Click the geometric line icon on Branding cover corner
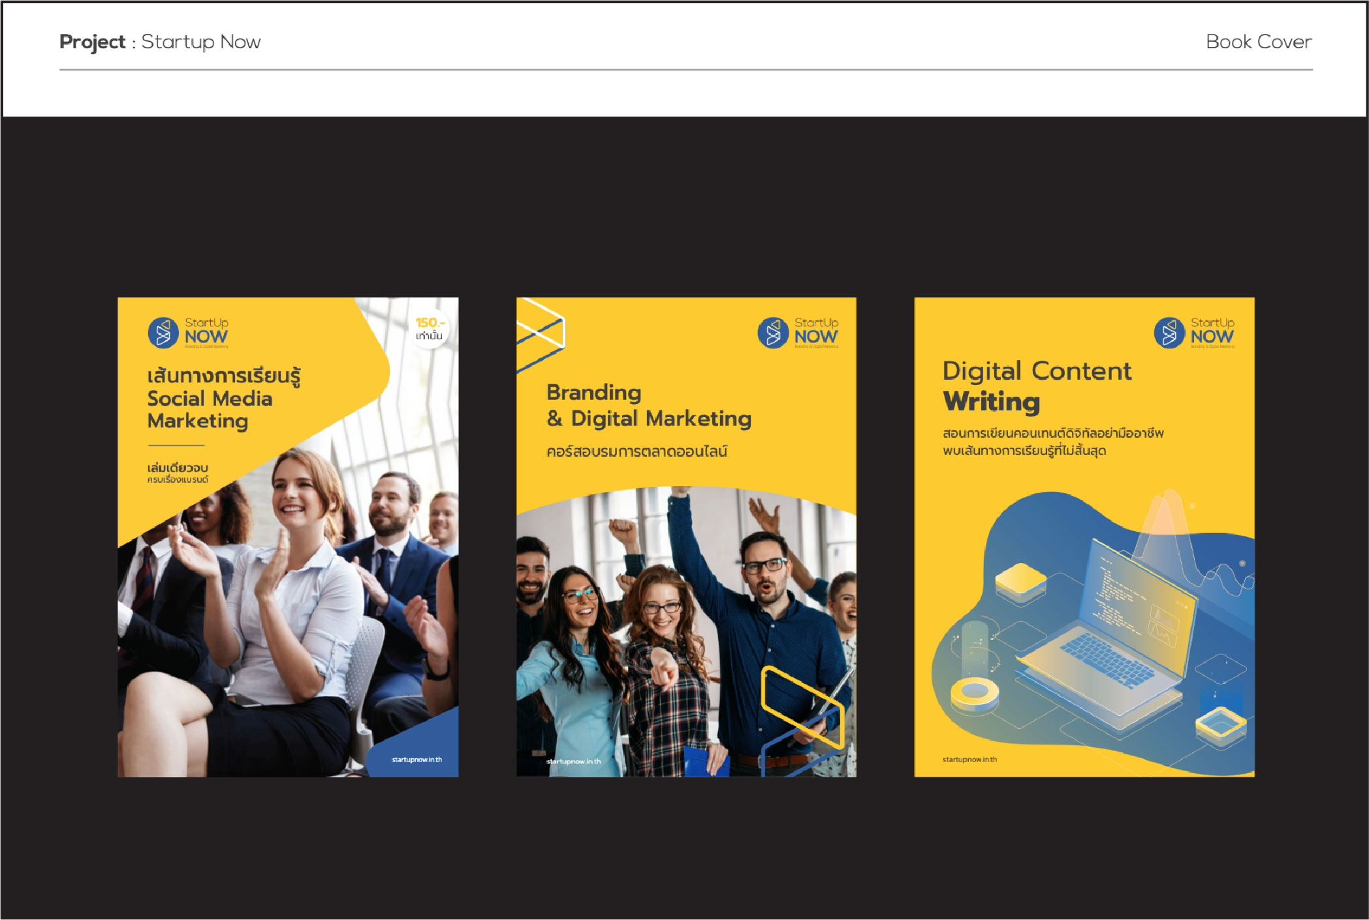 click(x=541, y=335)
